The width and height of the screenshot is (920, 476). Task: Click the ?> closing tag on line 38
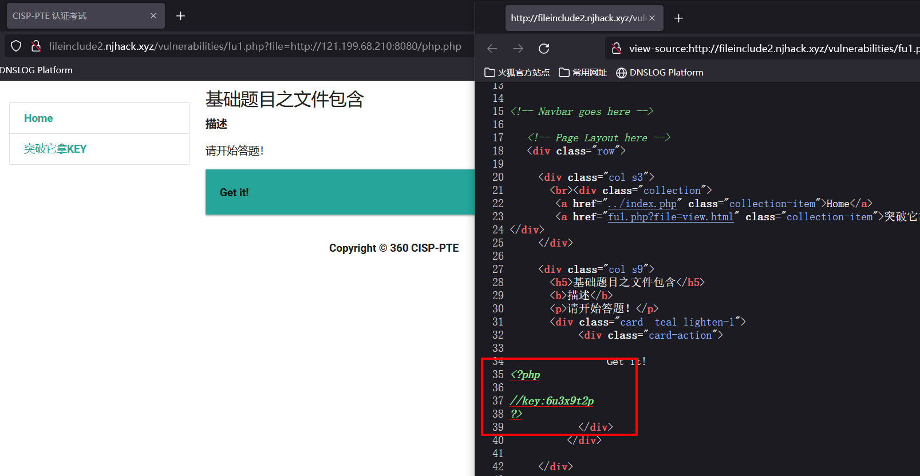516,414
